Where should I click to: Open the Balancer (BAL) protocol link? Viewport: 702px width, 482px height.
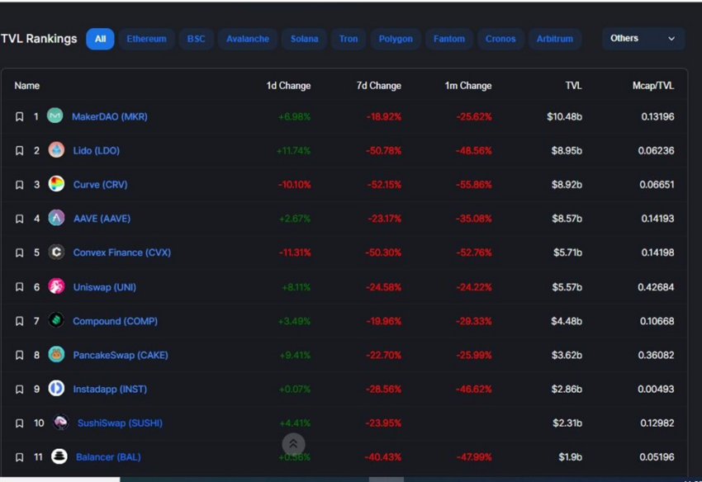pyautogui.click(x=108, y=457)
